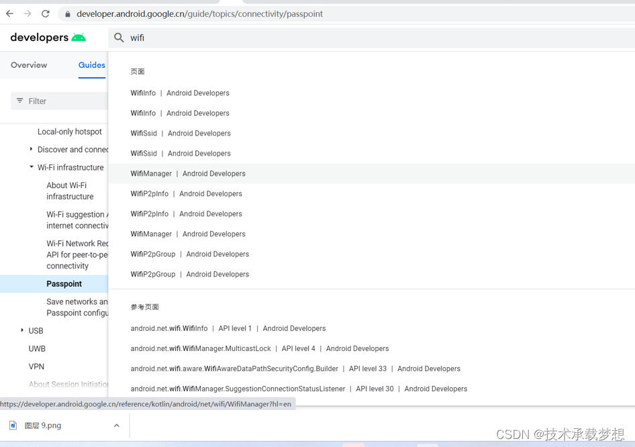Open the lower WifiManager result below WifiP2pInfo
The image size is (635, 447).
[x=188, y=234]
